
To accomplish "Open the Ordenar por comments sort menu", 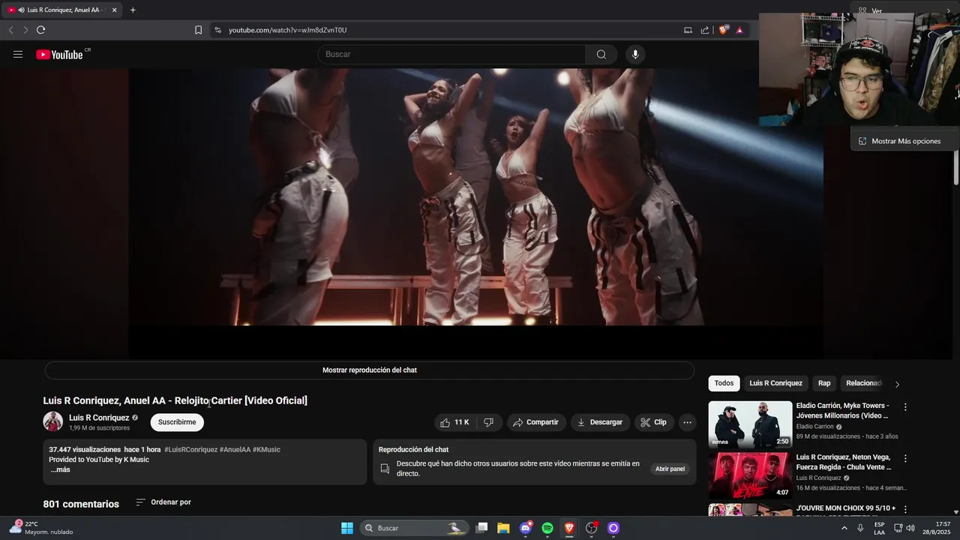I will point(163,502).
